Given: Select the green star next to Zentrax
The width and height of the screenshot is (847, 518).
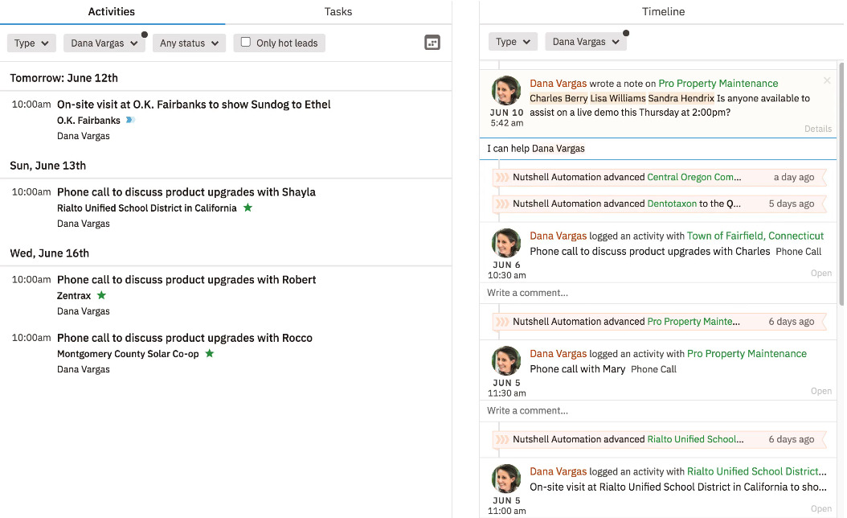Looking at the screenshot, I should click(101, 295).
